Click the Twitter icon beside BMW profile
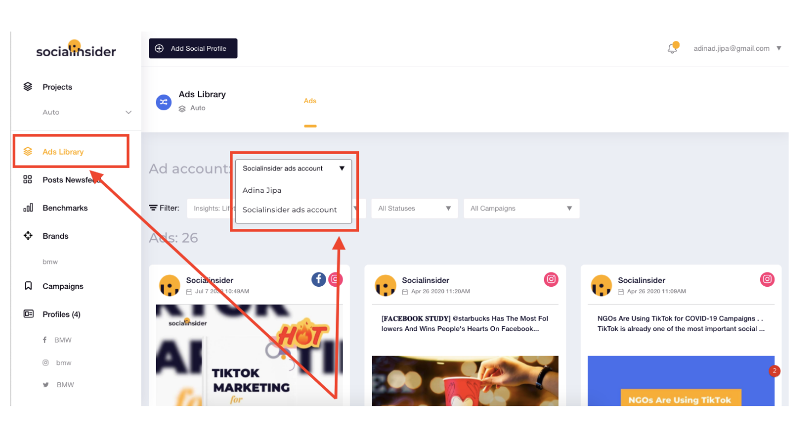The image size is (799, 437). click(x=46, y=385)
